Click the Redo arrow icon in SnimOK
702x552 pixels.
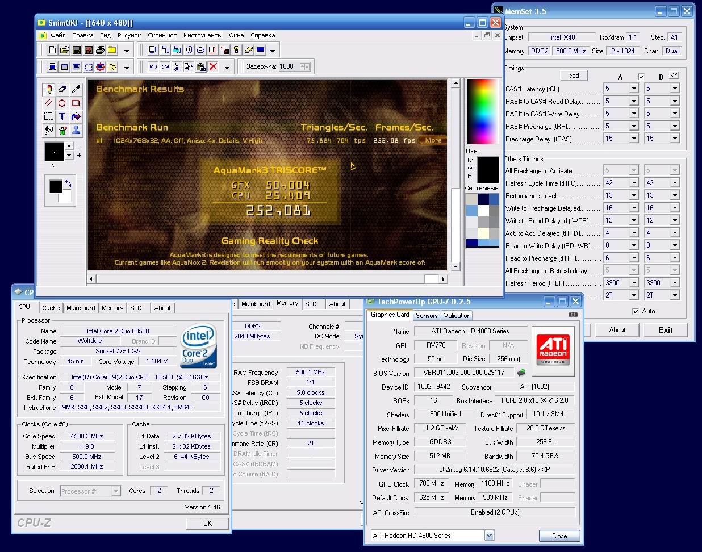click(165, 66)
